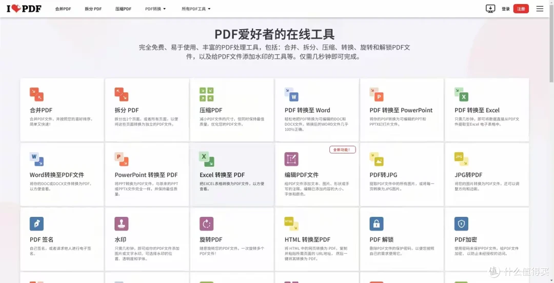Image resolution: width=554 pixels, height=283 pixels.
Task: Click the 合并PDF card title
Action: pyautogui.click(x=41, y=110)
